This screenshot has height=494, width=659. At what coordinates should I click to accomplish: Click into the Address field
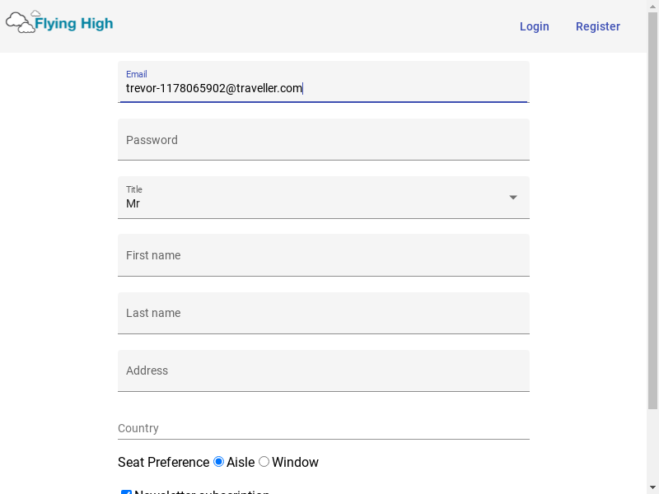[323, 370]
